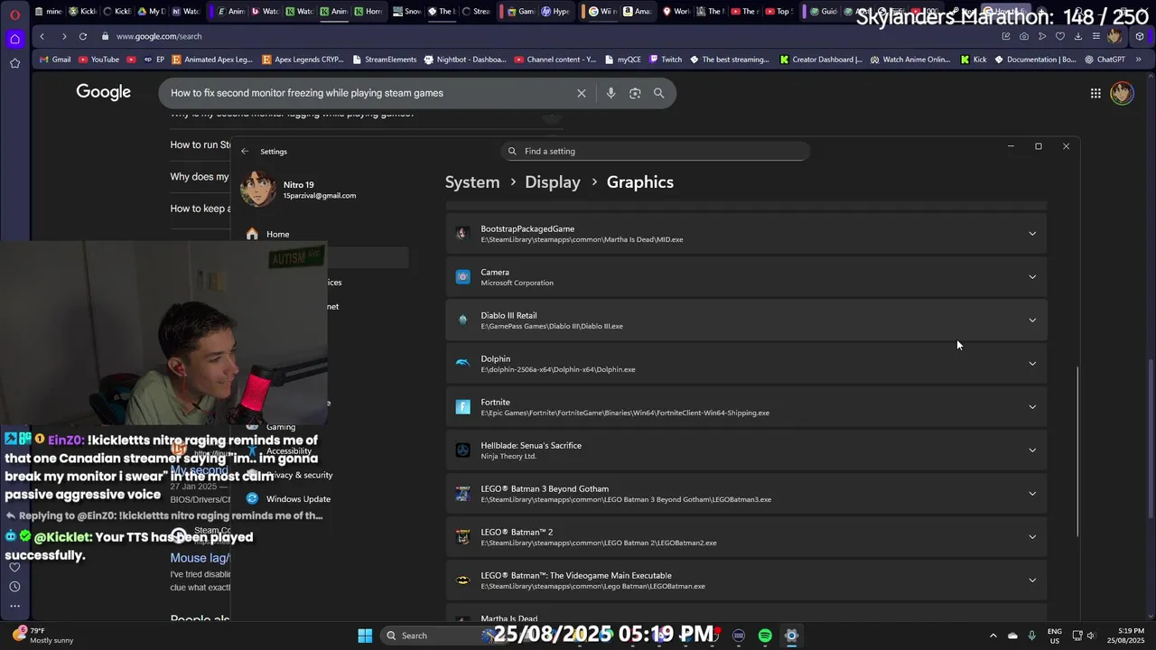Open the StreamElements bookmark
1156x650 pixels.
(x=384, y=60)
